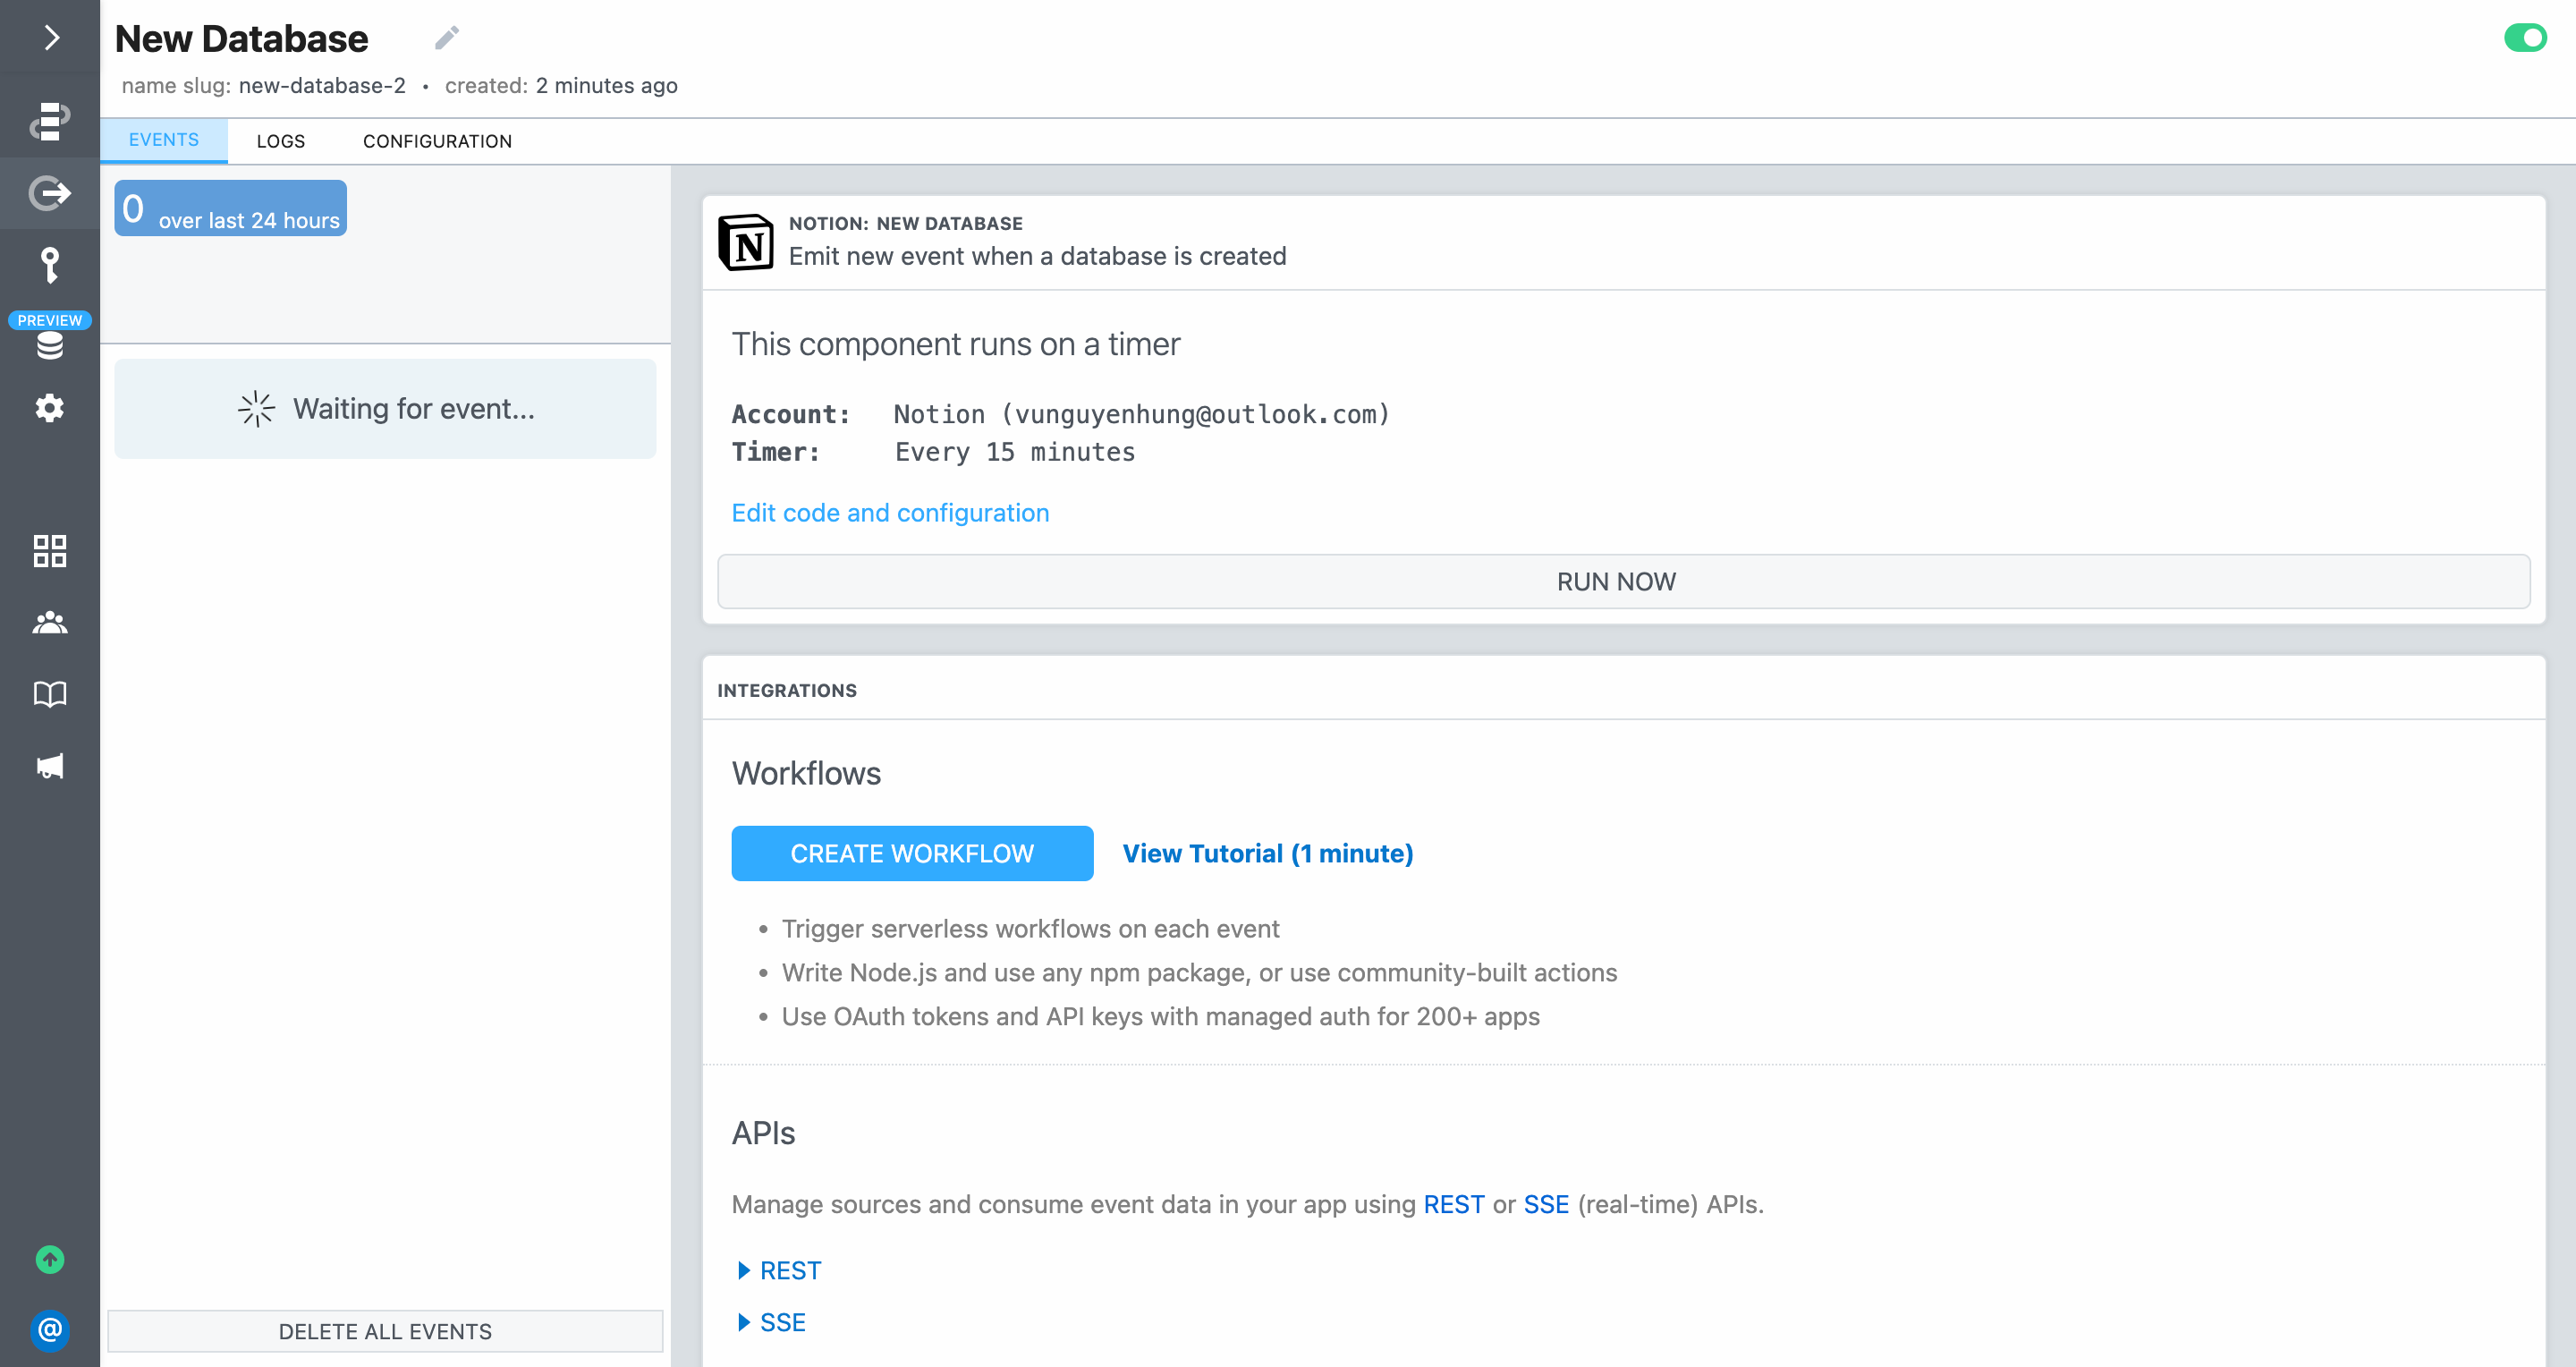The image size is (2576, 1367).
Task: Open the CONFIGURATION tab
Action: pos(437,140)
